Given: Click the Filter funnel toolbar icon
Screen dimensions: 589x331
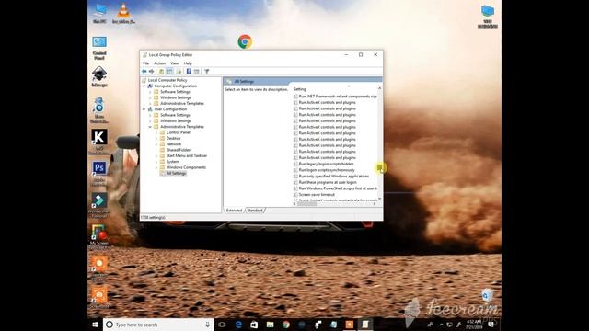Looking at the screenshot, I should (x=206, y=72).
